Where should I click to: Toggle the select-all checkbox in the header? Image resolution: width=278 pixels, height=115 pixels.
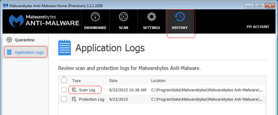(x=64, y=80)
